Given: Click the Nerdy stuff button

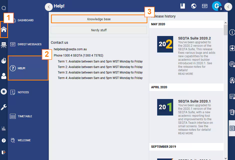Looking at the screenshot, I should click(x=99, y=30).
